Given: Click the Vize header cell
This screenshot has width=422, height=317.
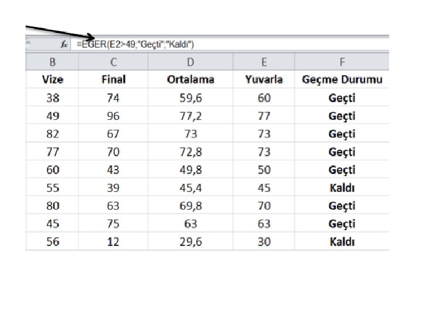Looking at the screenshot, I should pyautogui.click(x=53, y=80).
